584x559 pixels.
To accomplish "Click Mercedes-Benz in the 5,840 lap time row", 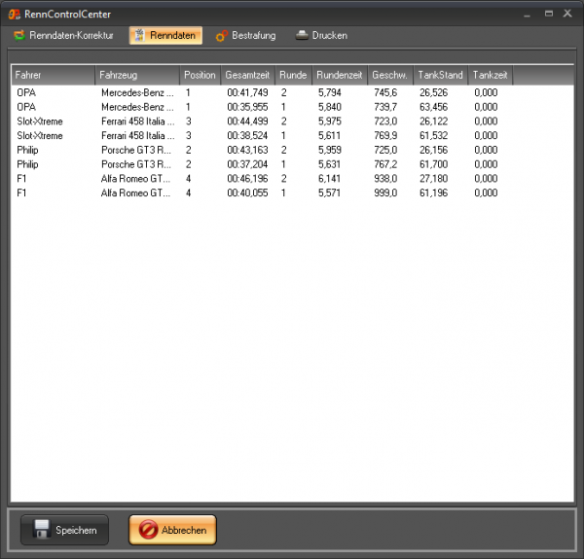I will point(137,107).
